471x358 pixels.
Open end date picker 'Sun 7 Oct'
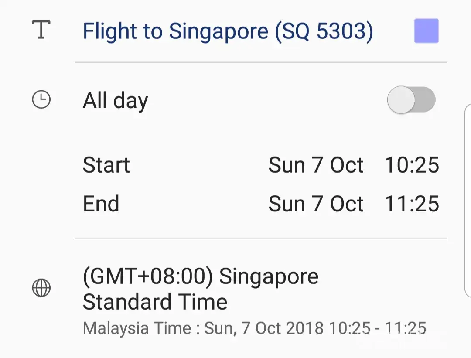pos(316,204)
